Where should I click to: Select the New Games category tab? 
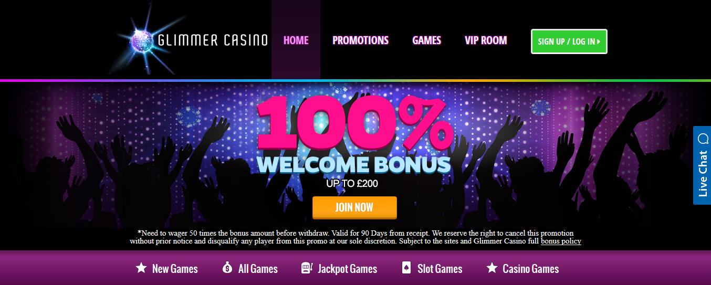(167, 269)
